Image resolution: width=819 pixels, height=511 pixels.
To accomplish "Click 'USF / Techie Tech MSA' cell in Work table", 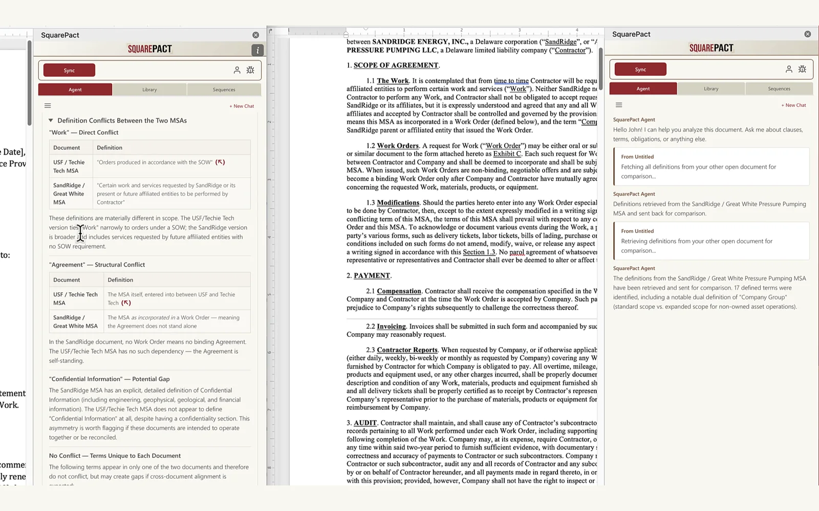I will 71,167.
